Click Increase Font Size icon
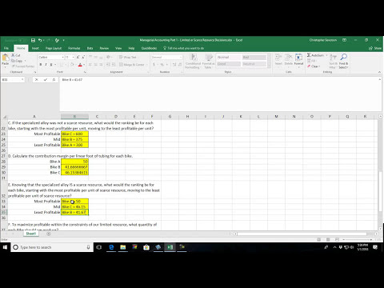Image resolution: width=384 pixels, height=288 pixels. pos(78,57)
